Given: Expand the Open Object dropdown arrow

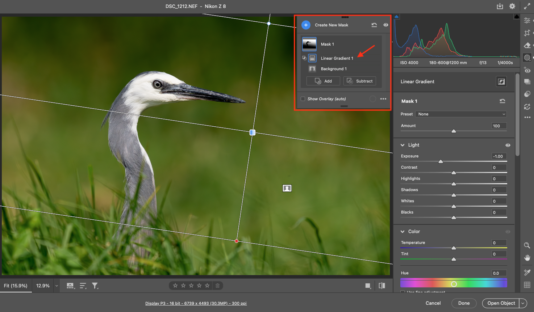Looking at the screenshot, I should pyautogui.click(x=523, y=303).
